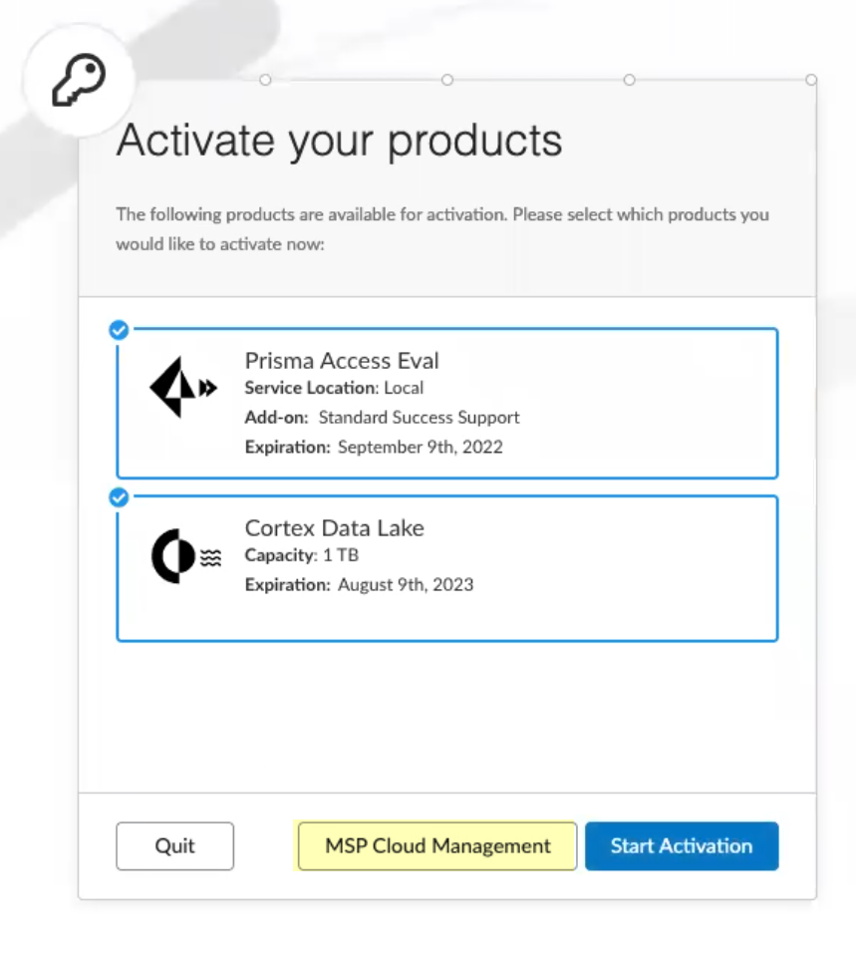Click the Capacity 1 TB line

(302, 555)
